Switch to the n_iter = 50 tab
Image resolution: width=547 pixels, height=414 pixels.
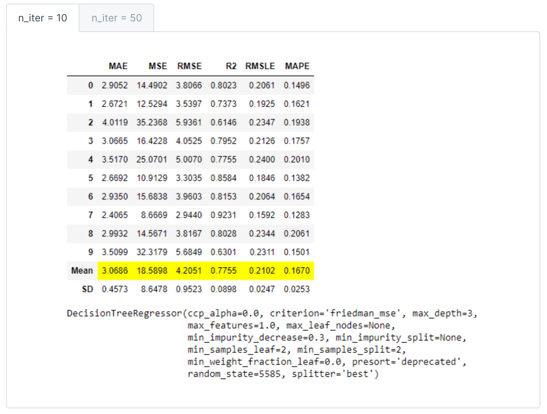116,18
